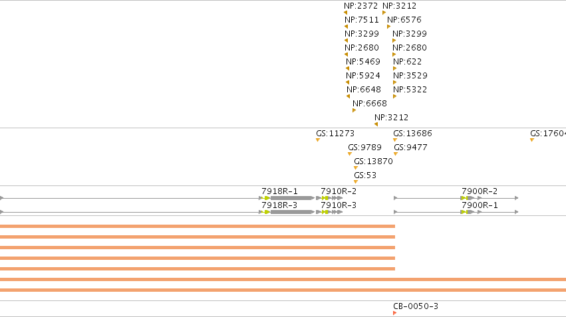This screenshot has height=317, width=566.
Task: Select the right-pointing NP:3212 marker beside NP:2372
Action: click(x=384, y=13)
